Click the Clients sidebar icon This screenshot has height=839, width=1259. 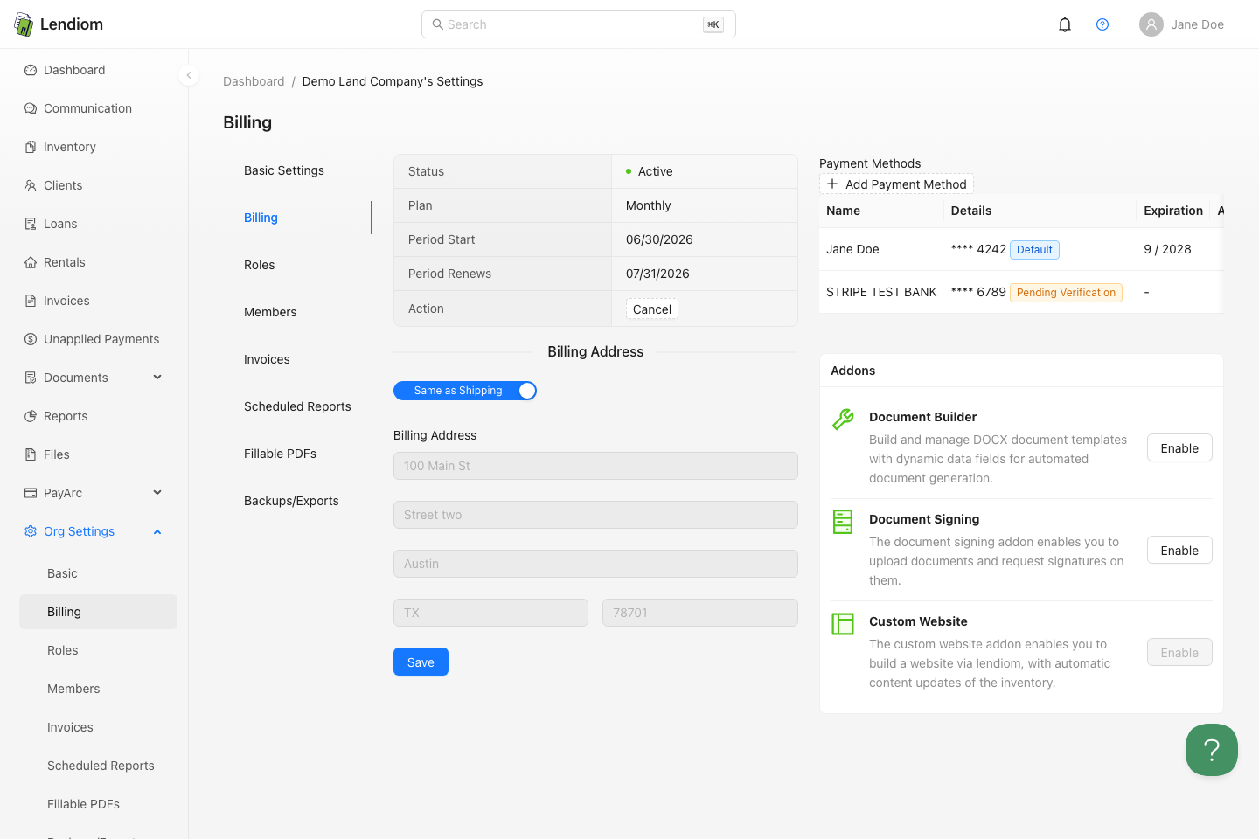pyautogui.click(x=31, y=185)
